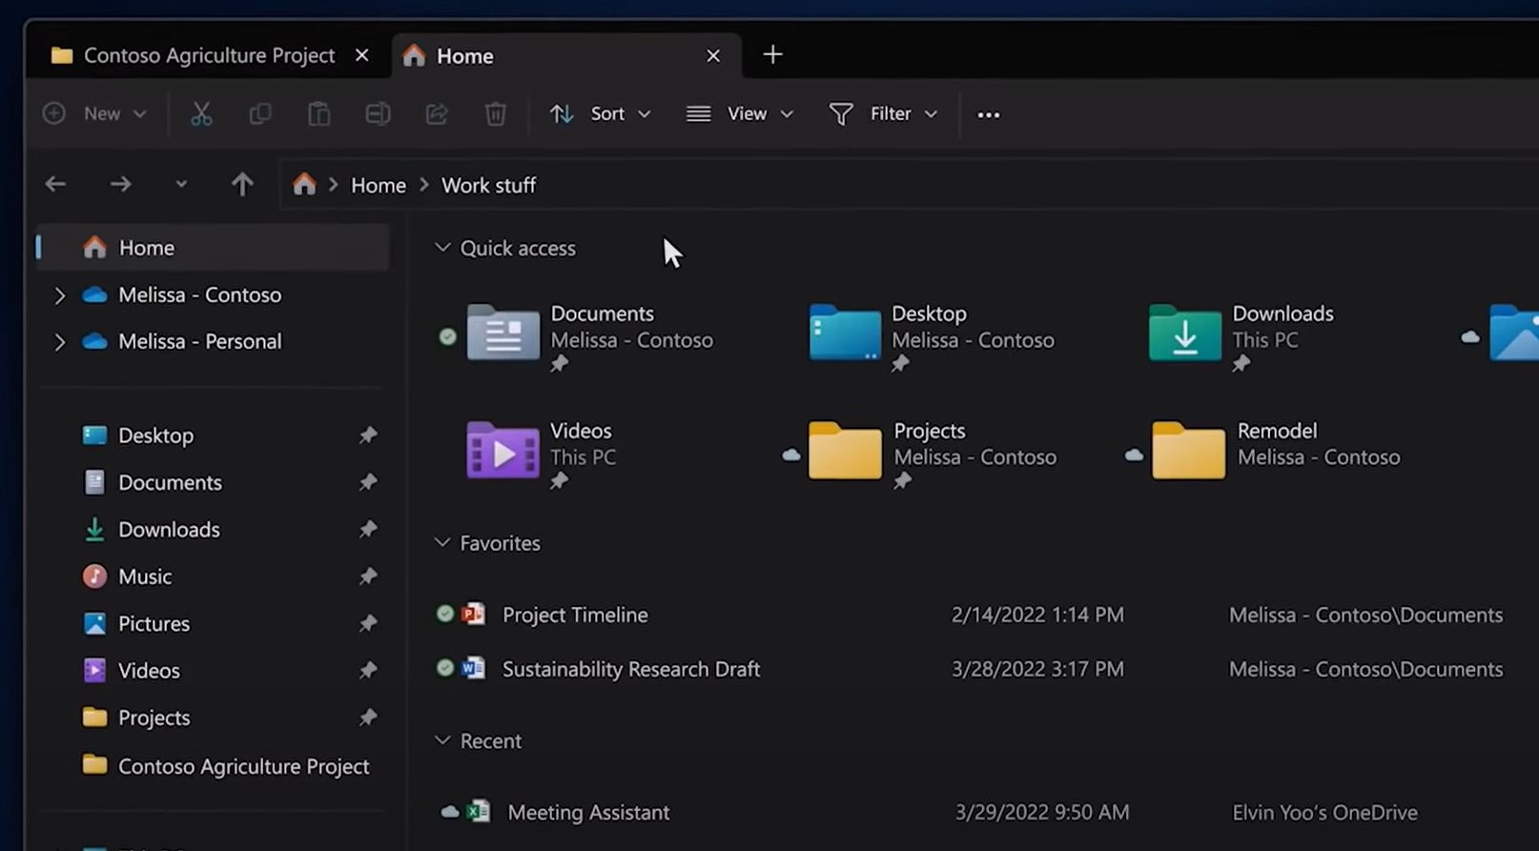
Task: Click Home in the breadcrumb path
Action: click(379, 185)
